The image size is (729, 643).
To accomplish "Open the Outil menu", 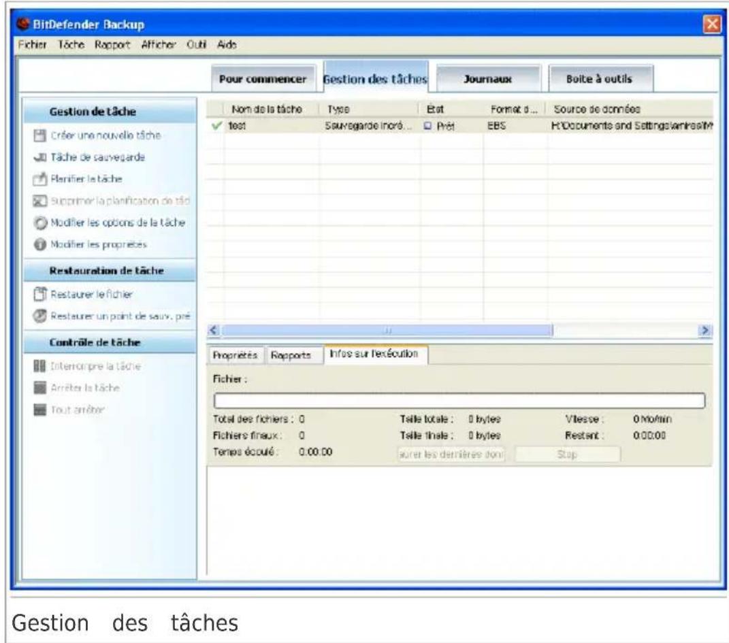I will 196,45.
